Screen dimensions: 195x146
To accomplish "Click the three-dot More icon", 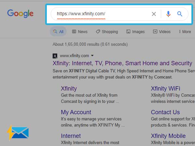I will tap(180, 31).
